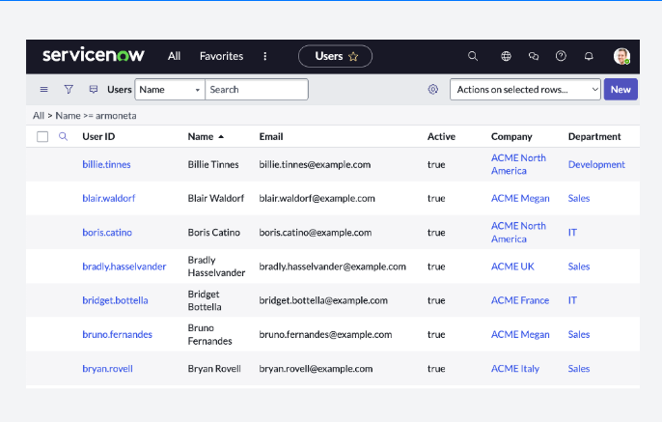Click the Search input field
Viewport: 662px width, 422px height.
(257, 90)
